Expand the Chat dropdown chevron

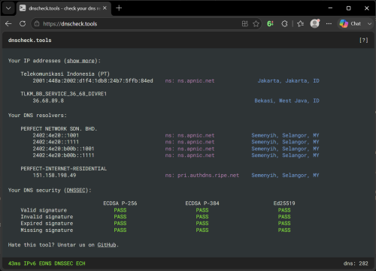tap(369, 24)
